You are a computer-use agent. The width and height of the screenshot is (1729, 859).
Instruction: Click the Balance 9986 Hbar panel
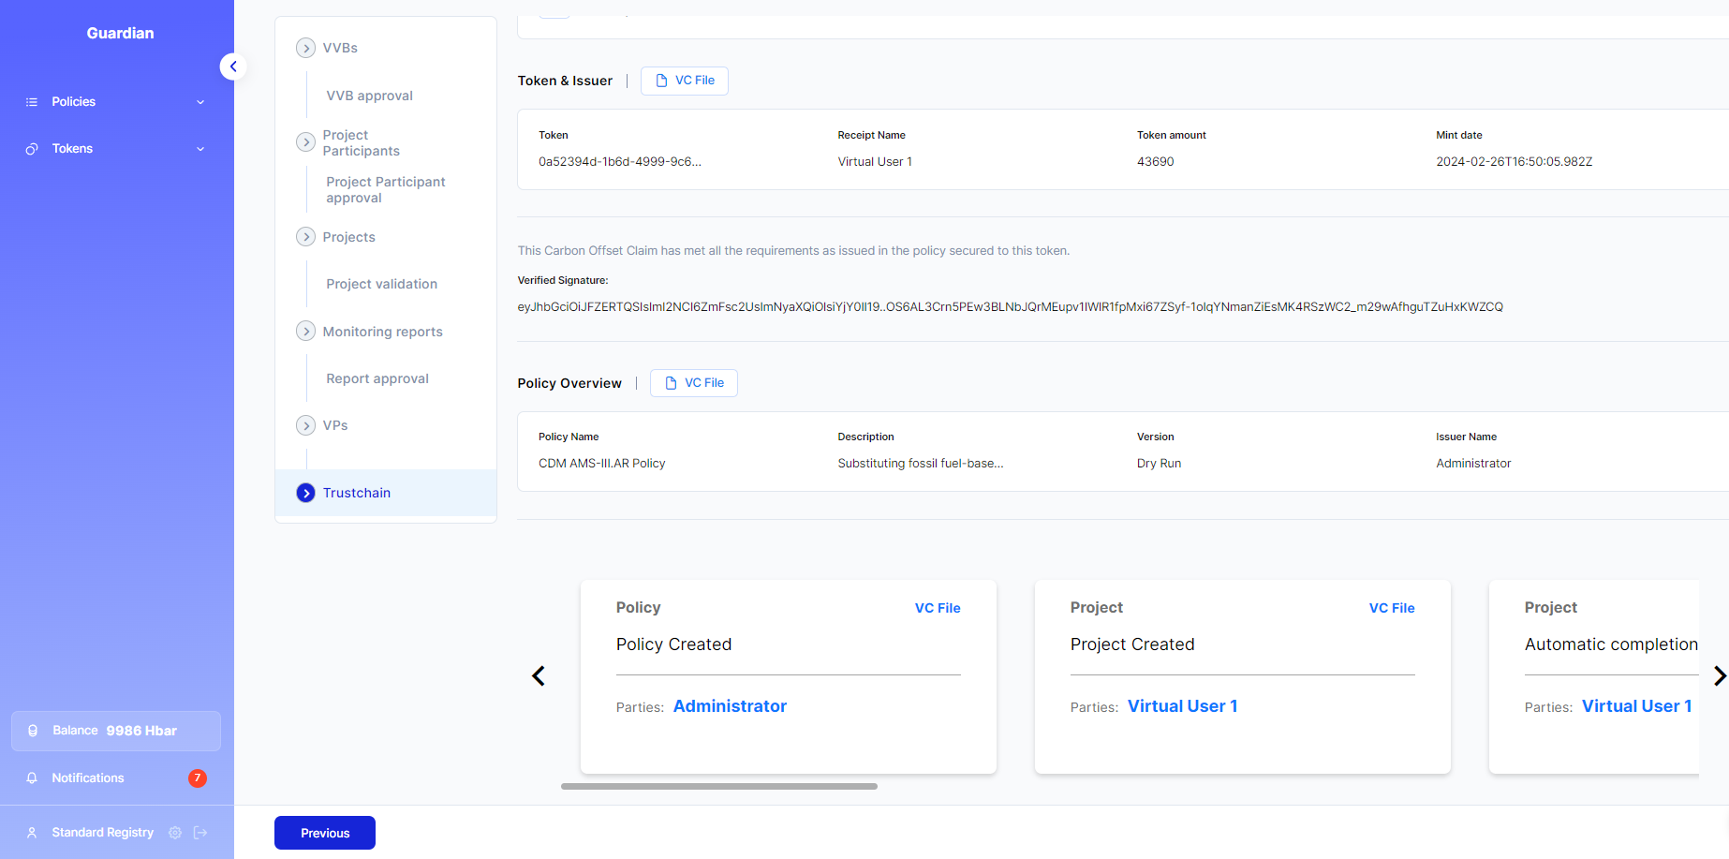pyautogui.click(x=116, y=731)
